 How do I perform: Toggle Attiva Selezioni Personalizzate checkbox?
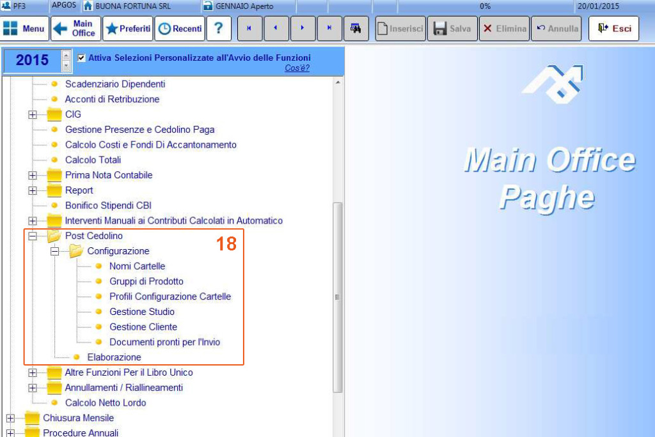tap(81, 57)
